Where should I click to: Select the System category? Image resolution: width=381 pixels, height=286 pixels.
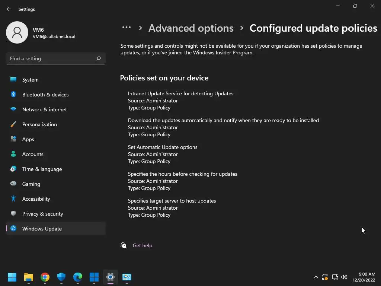[30, 80]
